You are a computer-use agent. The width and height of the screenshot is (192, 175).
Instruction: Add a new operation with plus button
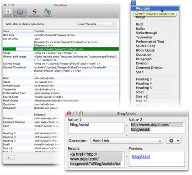click(8, 158)
